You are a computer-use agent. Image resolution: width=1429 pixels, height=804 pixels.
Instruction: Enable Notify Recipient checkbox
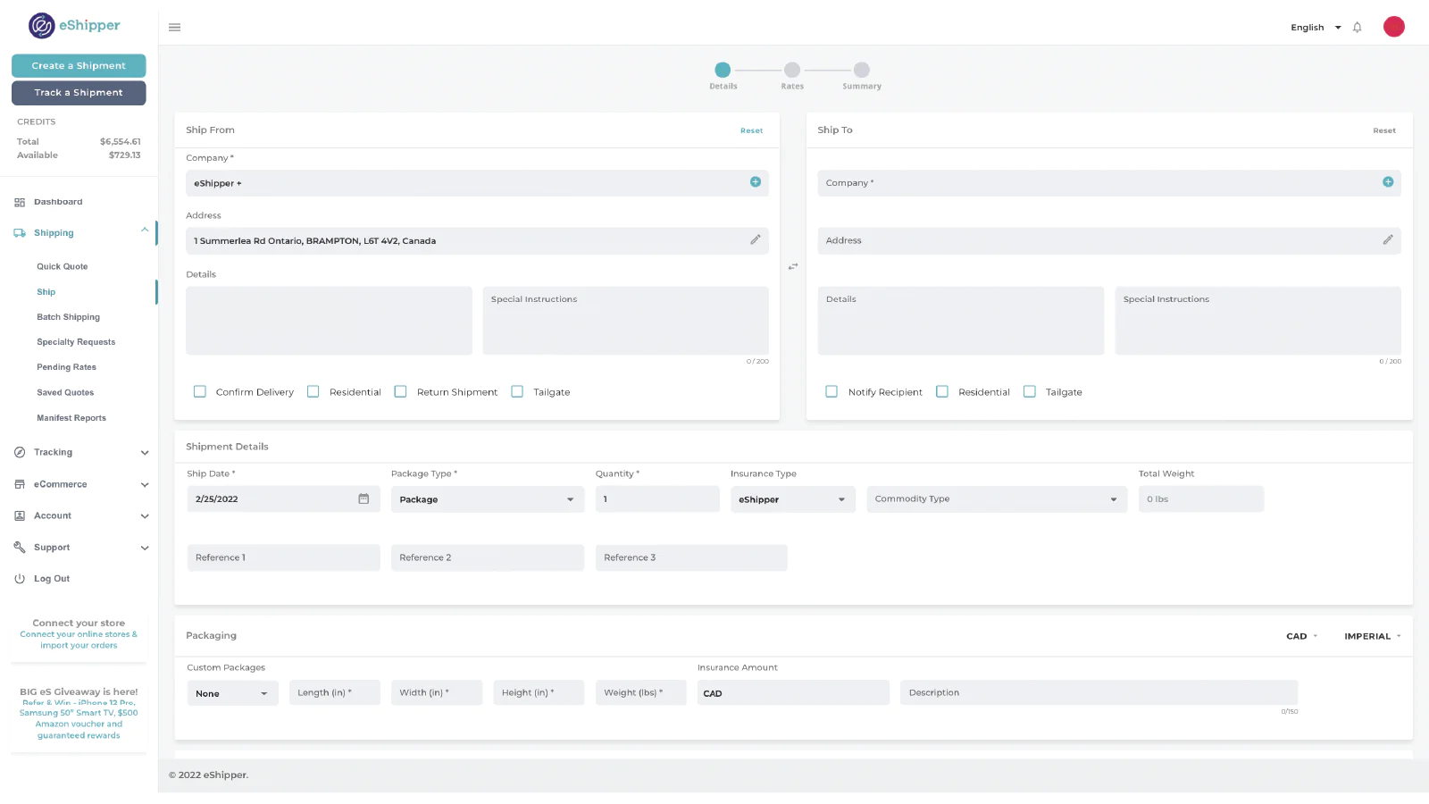(x=831, y=391)
